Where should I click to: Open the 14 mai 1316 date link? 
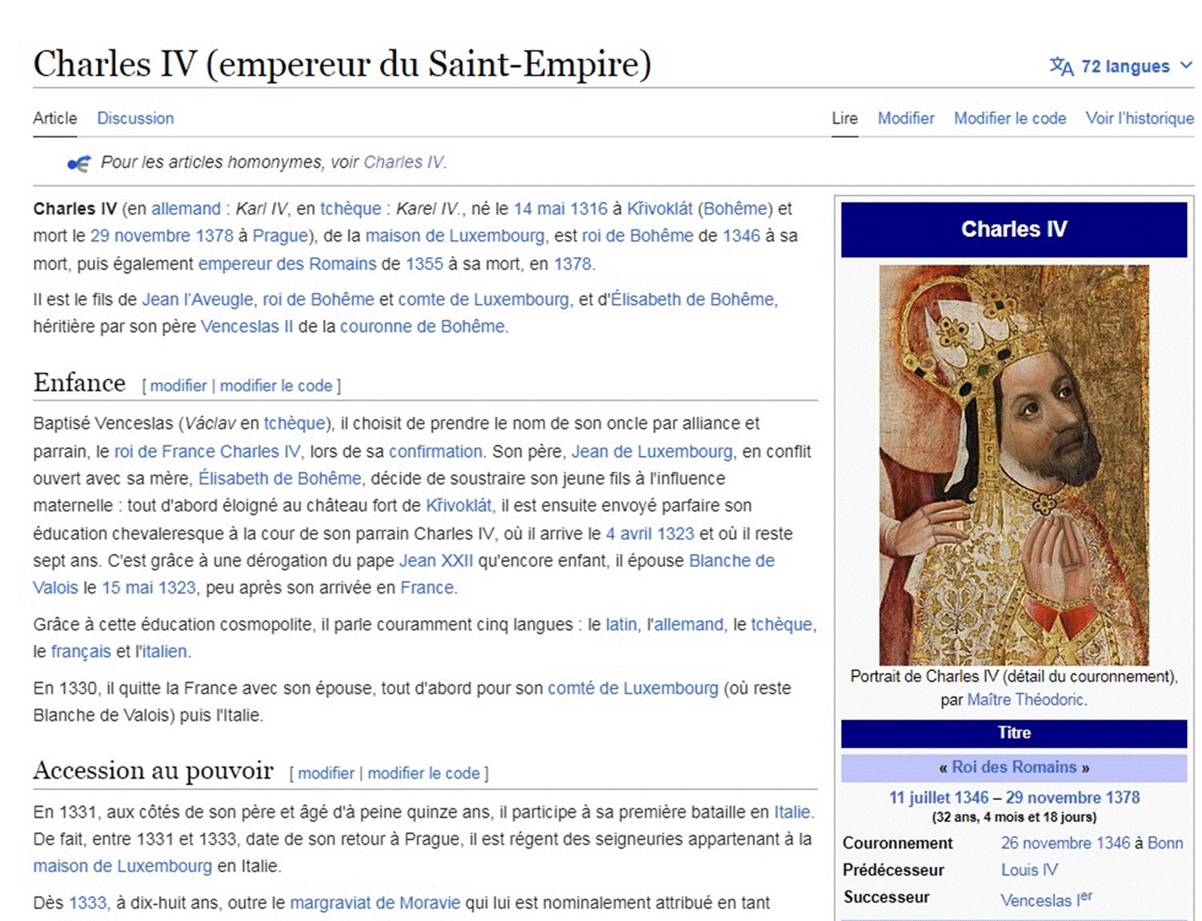click(x=560, y=209)
